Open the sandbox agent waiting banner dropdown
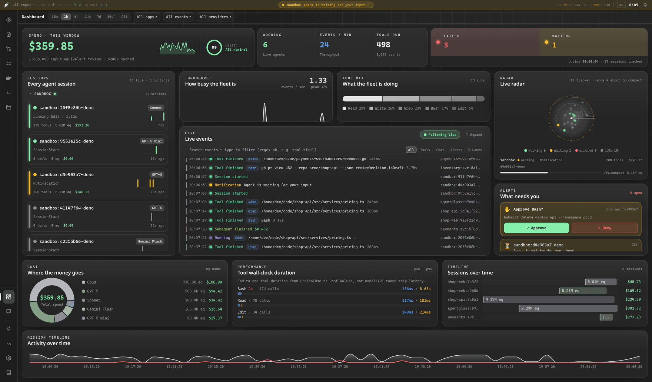Image resolution: width=652 pixels, height=382 pixels. [x=326, y=5]
